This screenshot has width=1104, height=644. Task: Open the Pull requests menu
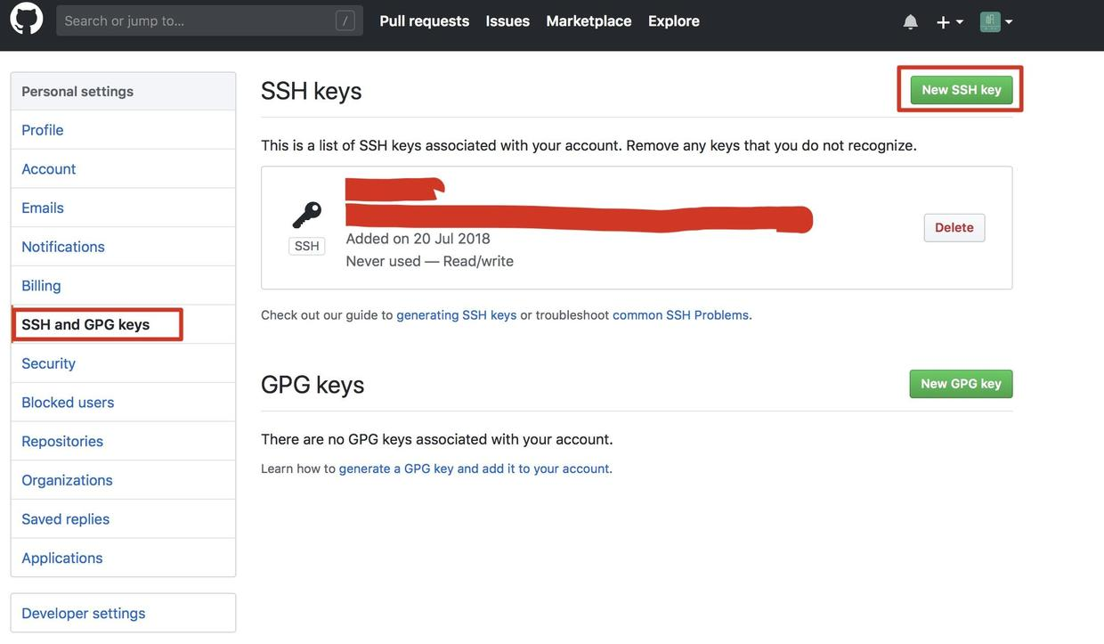424,20
